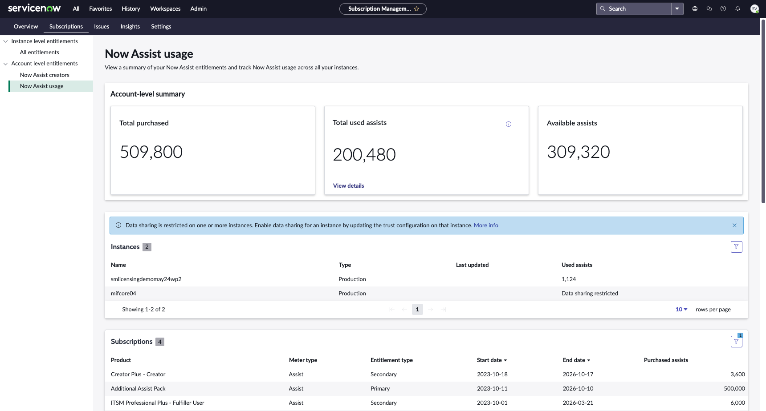This screenshot has height=411, width=766.
Task: Open the Workspaces menu
Action: [165, 8]
